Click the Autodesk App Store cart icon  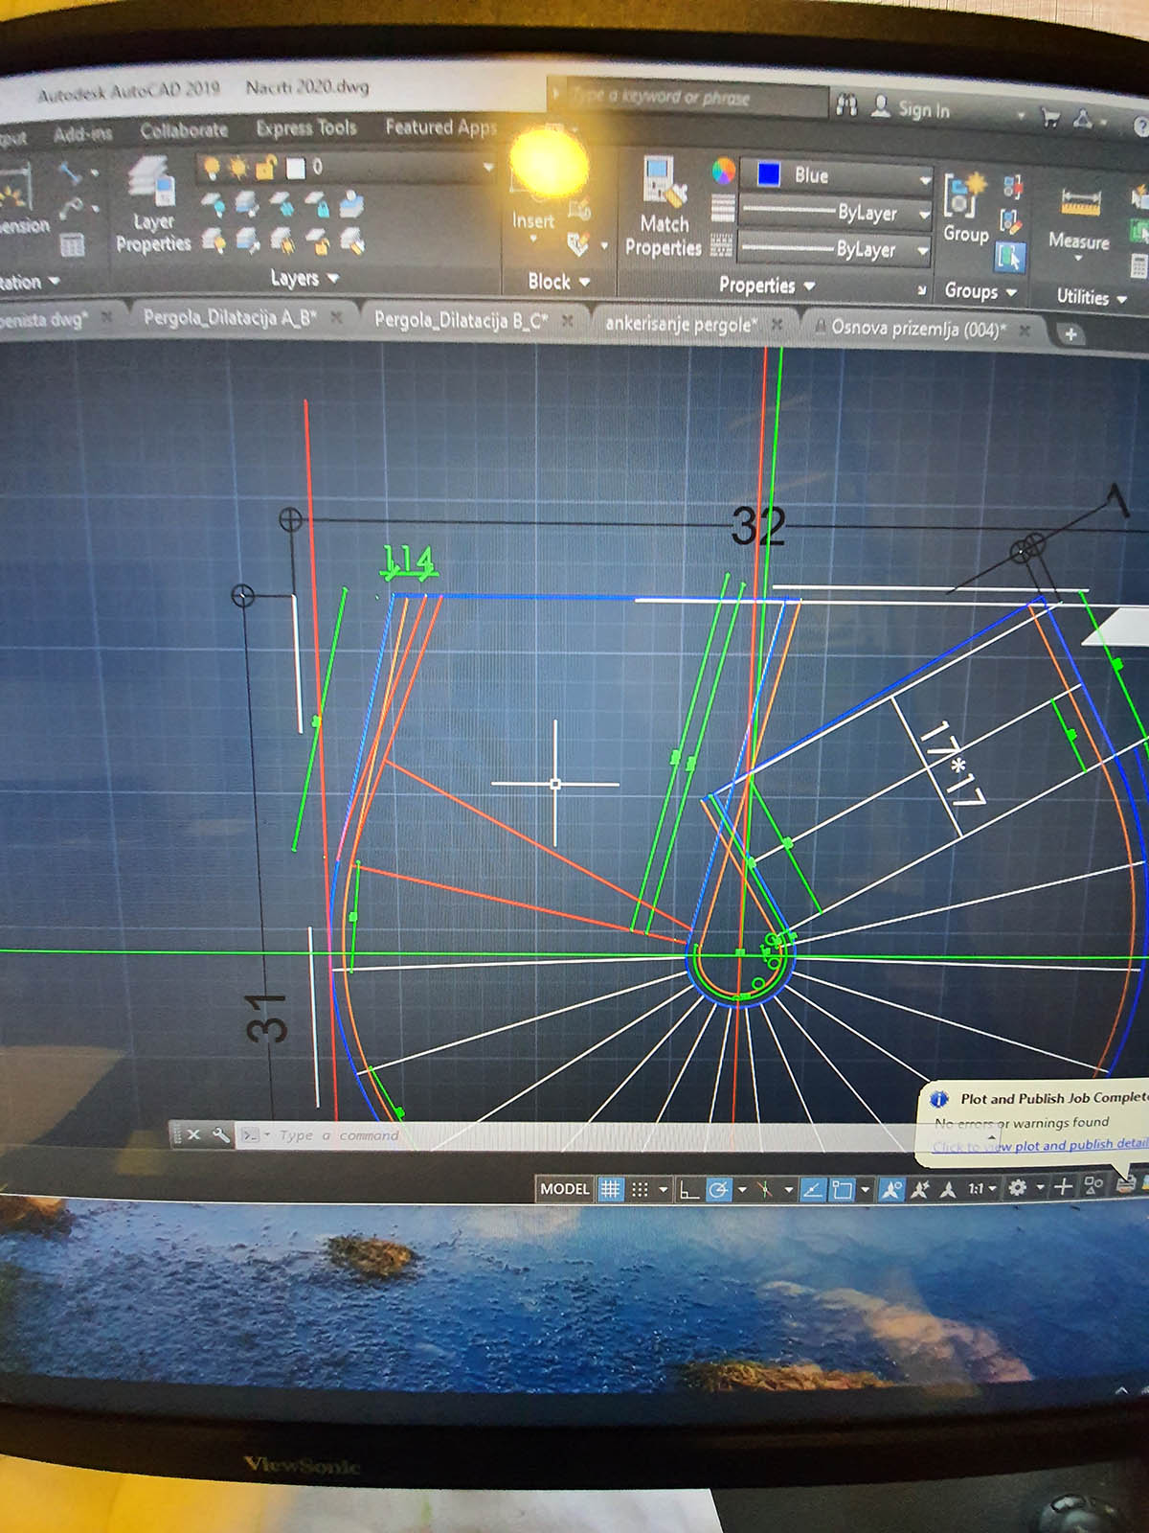(x=1050, y=118)
